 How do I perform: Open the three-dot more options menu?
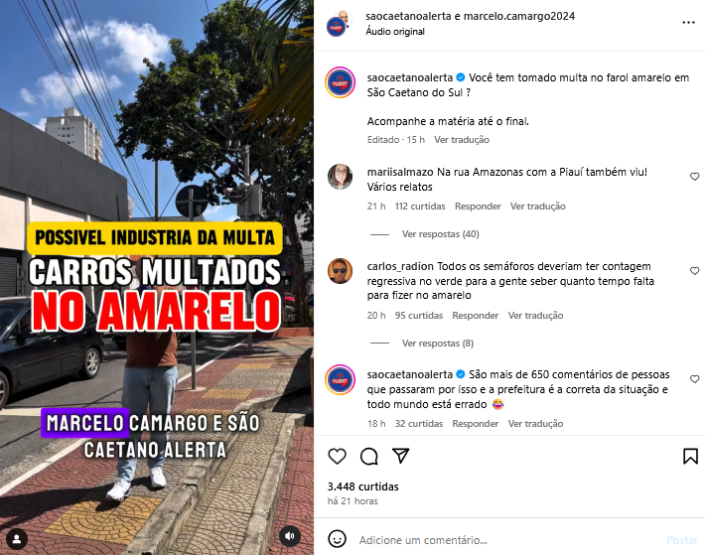[688, 23]
